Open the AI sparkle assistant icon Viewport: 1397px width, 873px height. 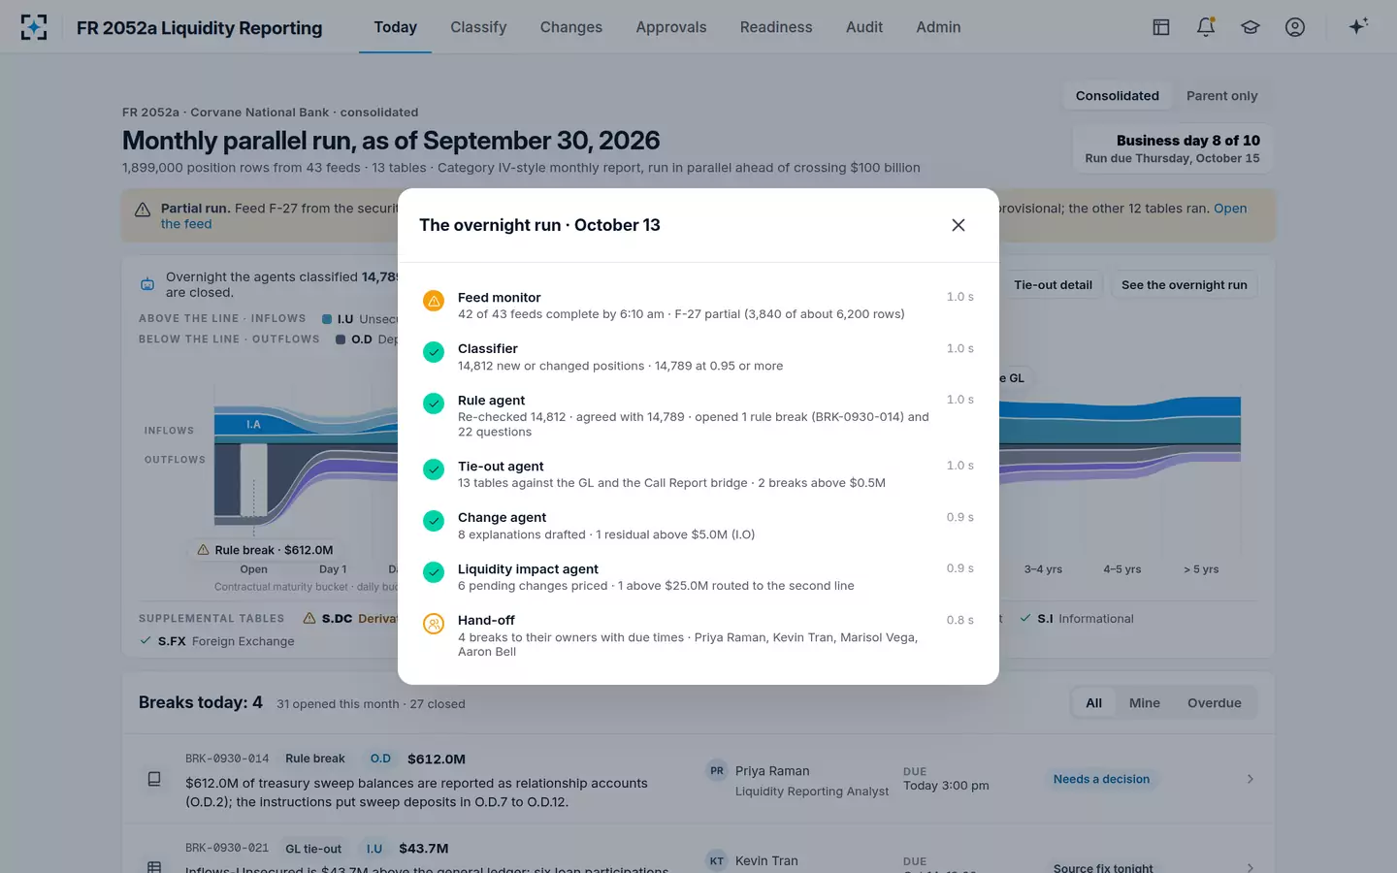tap(1358, 26)
